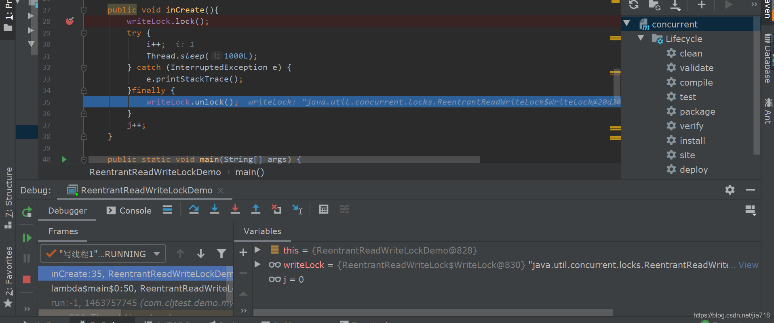Click the Drop Frame button
This screenshot has height=323, width=774.
276,209
